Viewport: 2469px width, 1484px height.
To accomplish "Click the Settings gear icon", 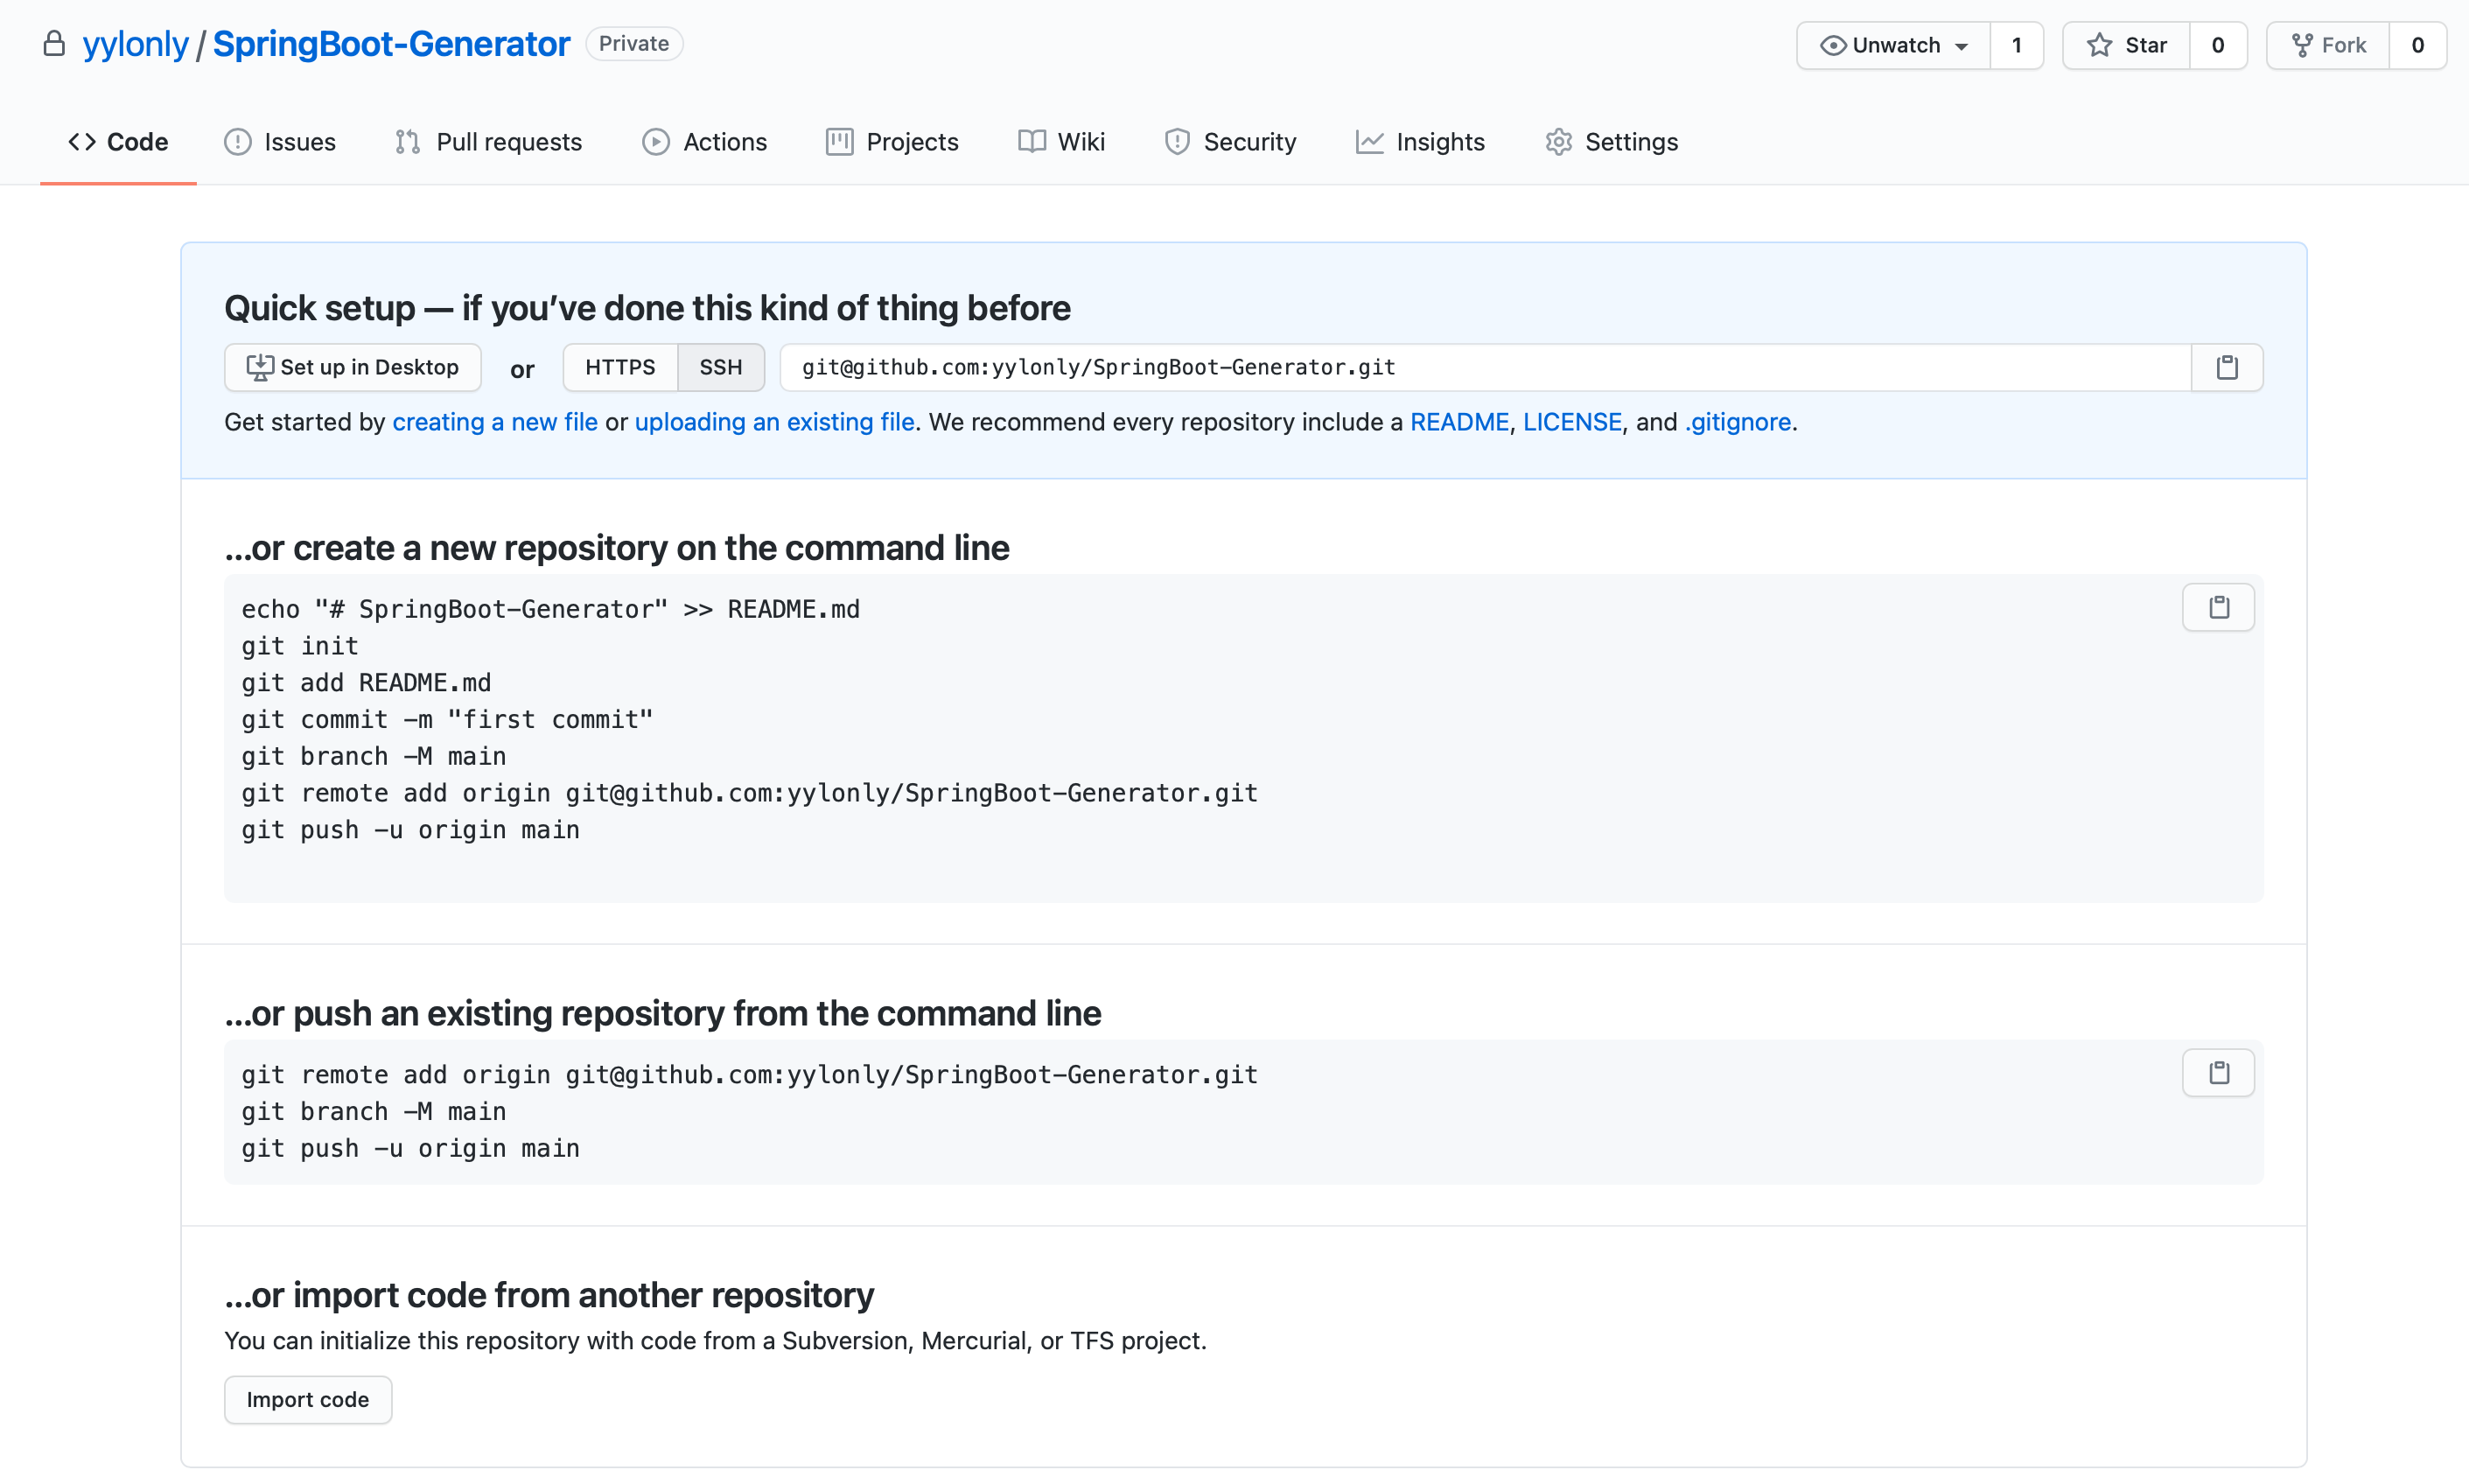I will coord(1558,142).
